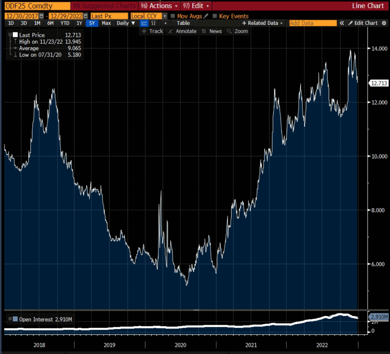The height and width of the screenshot is (354, 390).
Task: Open chart settings gear
Action: coord(384,23)
